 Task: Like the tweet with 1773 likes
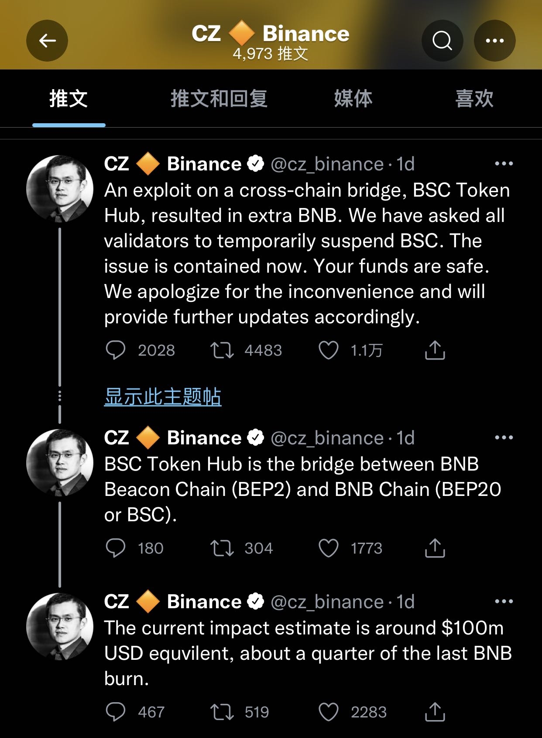(x=329, y=548)
